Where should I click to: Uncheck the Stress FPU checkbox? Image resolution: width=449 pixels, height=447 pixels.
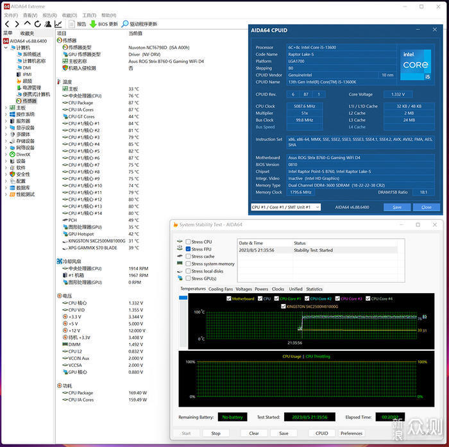(188, 249)
